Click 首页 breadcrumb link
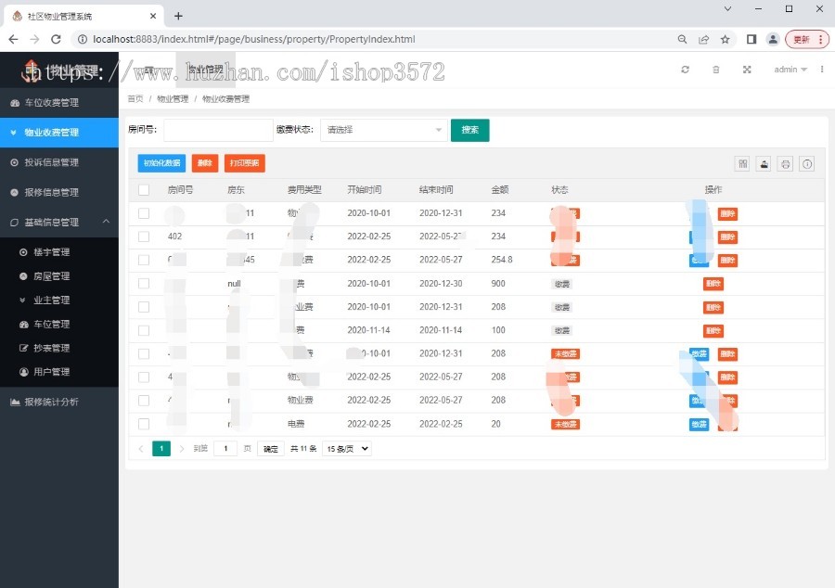This screenshot has height=588, width=835. point(135,99)
